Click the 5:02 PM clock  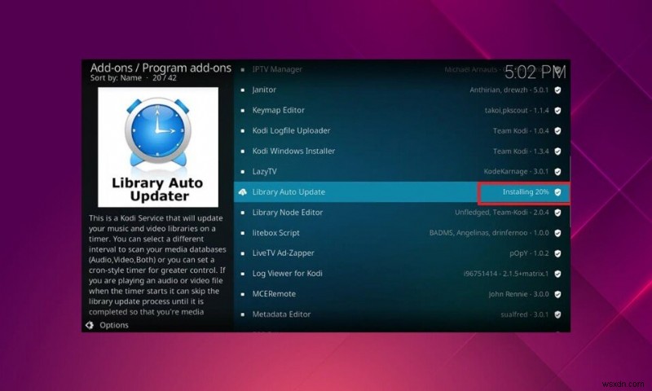[535, 72]
